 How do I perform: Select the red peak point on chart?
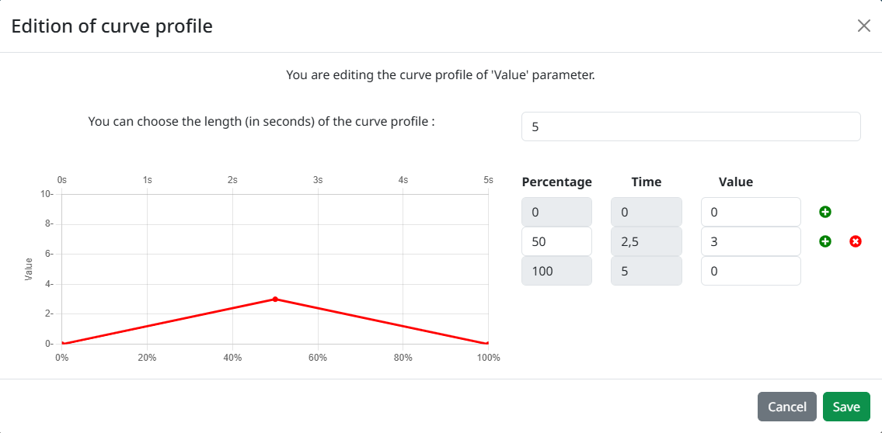pyautogui.click(x=275, y=299)
